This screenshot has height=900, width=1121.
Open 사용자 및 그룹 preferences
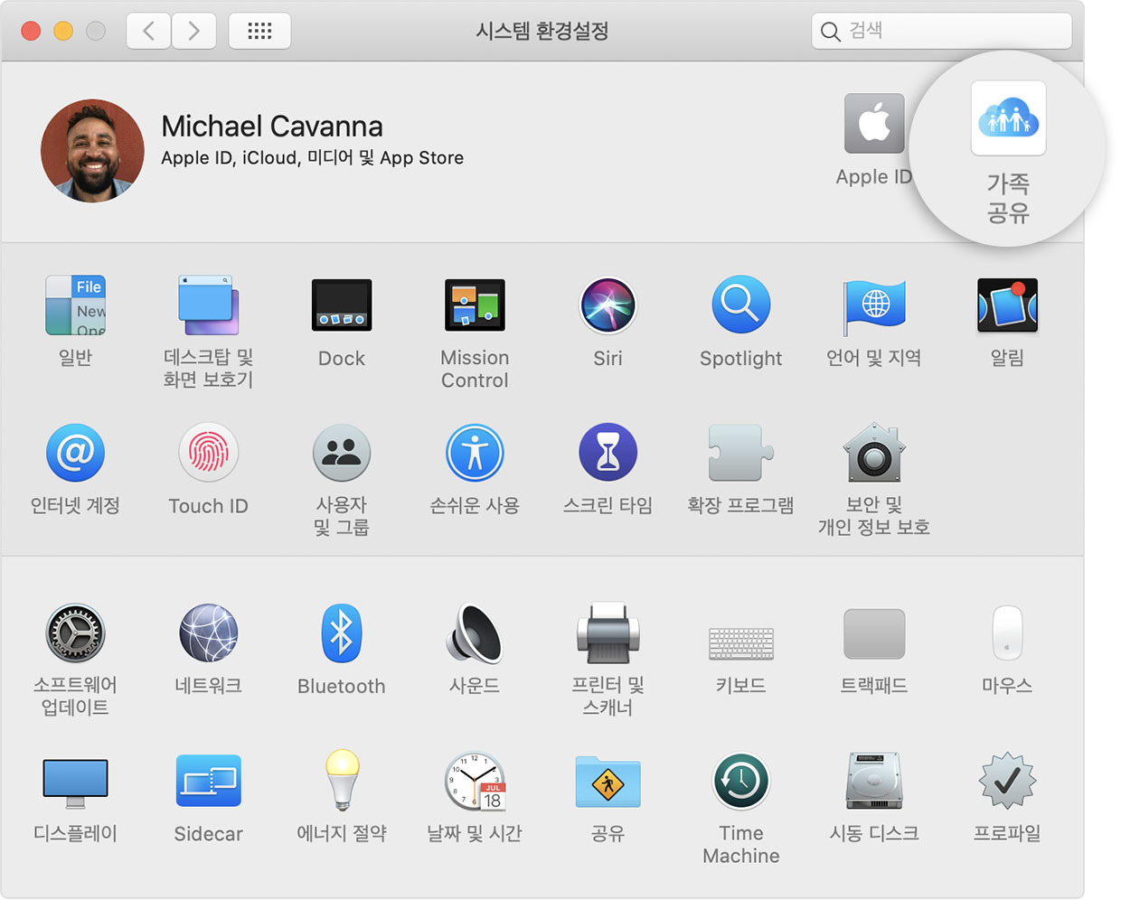point(342,453)
